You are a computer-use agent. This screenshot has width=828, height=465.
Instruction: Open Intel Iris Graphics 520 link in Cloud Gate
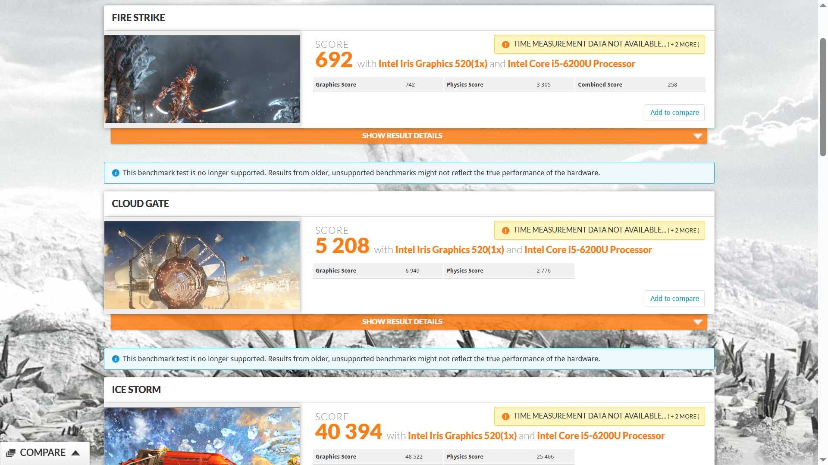pyautogui.click(x=449, y=250)
